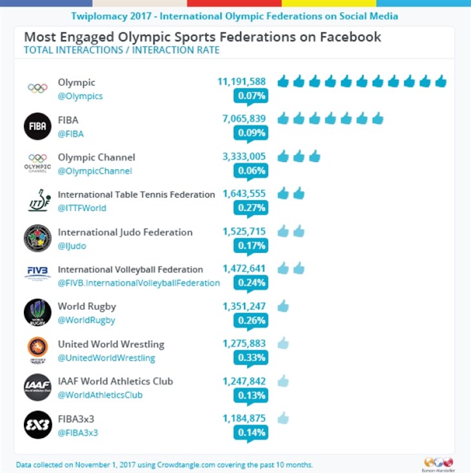This screenshot has height=473, width=471.
Task: Click the World Rugby logo
Action: coord(37,312)
